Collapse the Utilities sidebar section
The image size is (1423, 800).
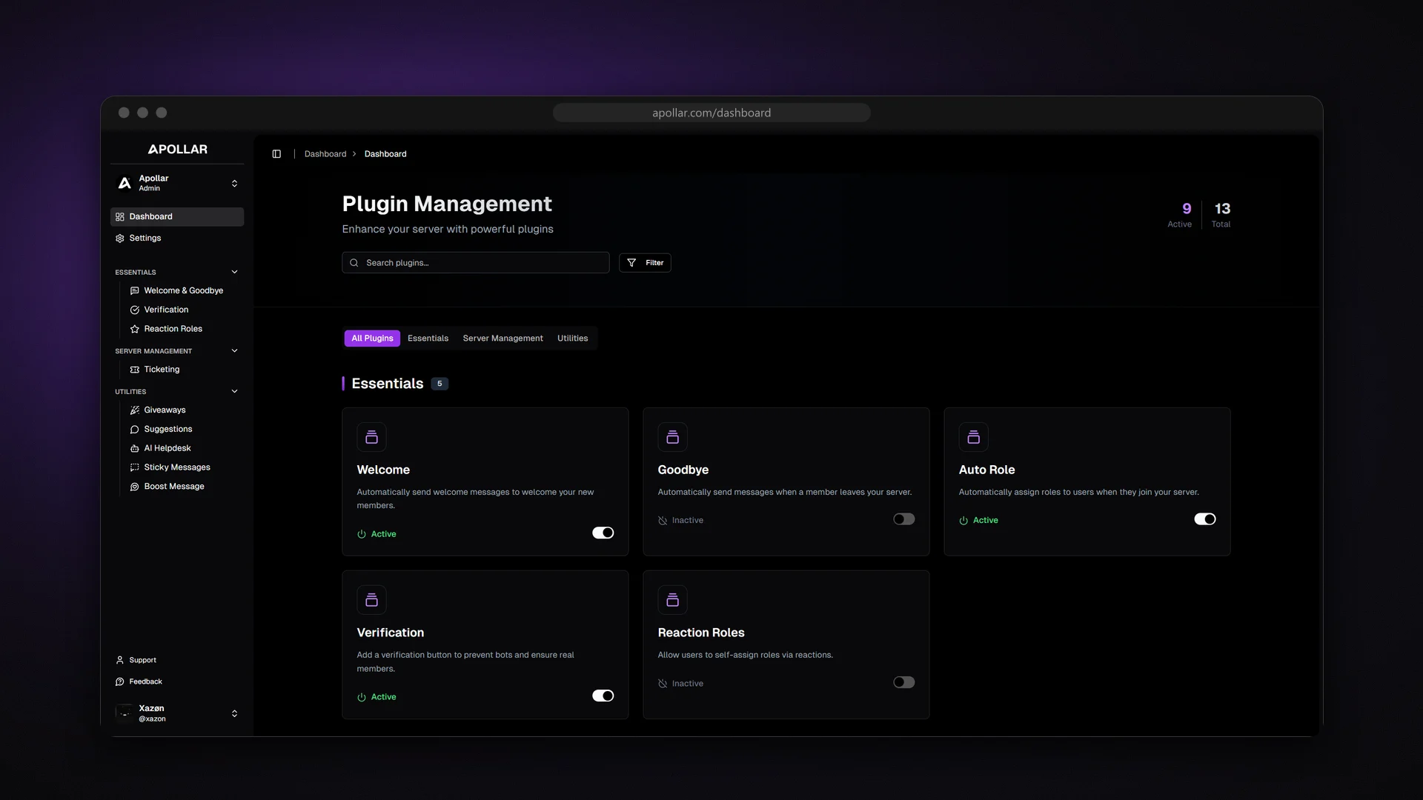(x=234, y=391)
